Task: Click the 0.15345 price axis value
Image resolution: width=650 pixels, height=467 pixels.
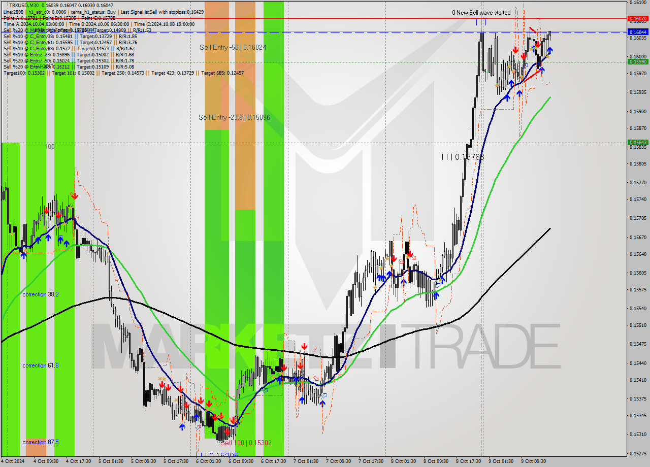Action: [638, 415]
